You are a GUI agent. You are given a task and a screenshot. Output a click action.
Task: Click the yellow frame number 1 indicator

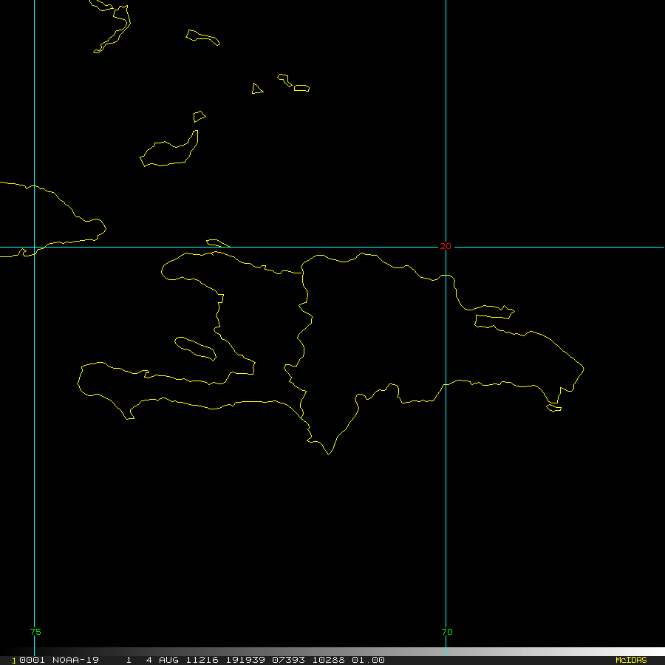click(x=14, y=661)
